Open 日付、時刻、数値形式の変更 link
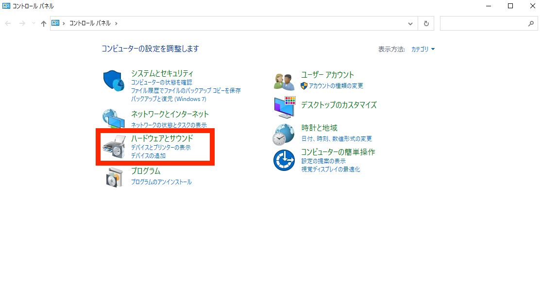This screenshot has height=304, width=542. pos(337,138)
